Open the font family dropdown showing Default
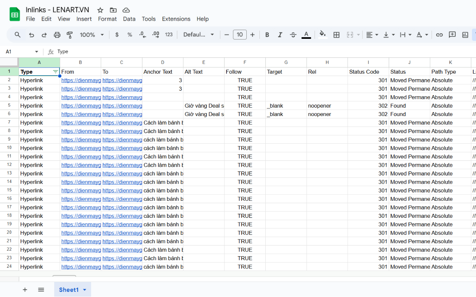The image size is (476, 297). (x=198, y=35)
